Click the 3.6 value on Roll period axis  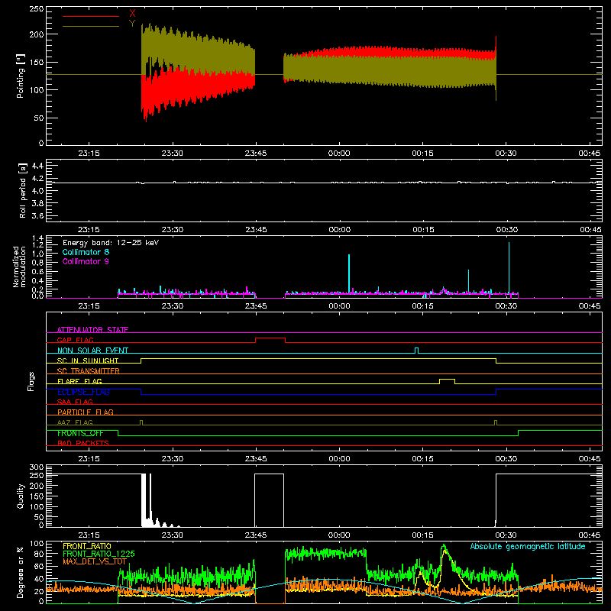[37, 215]
